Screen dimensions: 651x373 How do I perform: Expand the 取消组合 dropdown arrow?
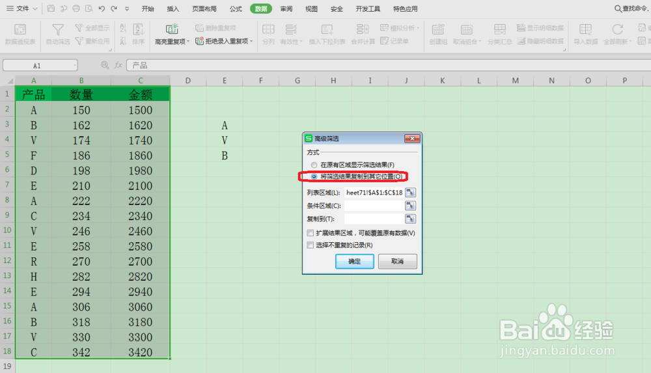[x=480, y=42]
